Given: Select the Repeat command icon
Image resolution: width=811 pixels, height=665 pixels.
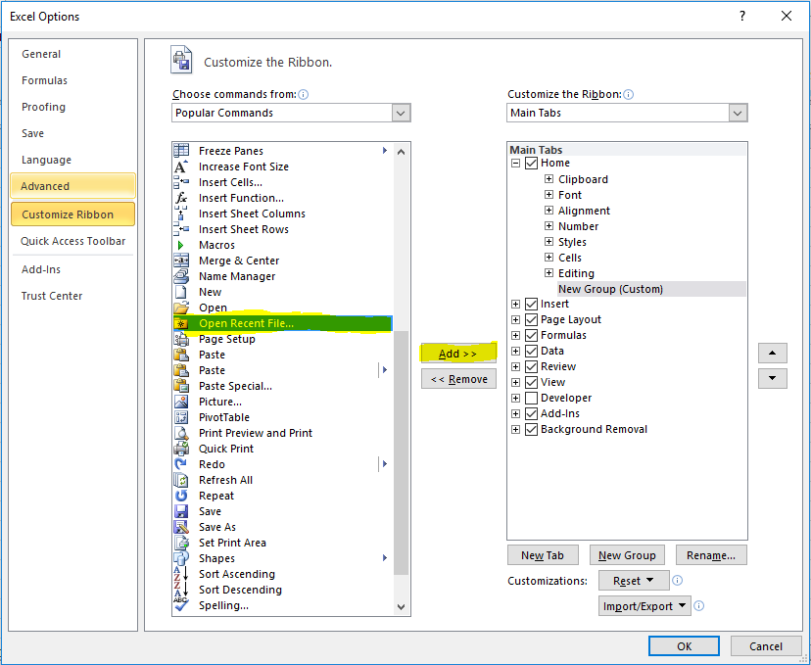Looking at the screenshot, I should [181, 496].
